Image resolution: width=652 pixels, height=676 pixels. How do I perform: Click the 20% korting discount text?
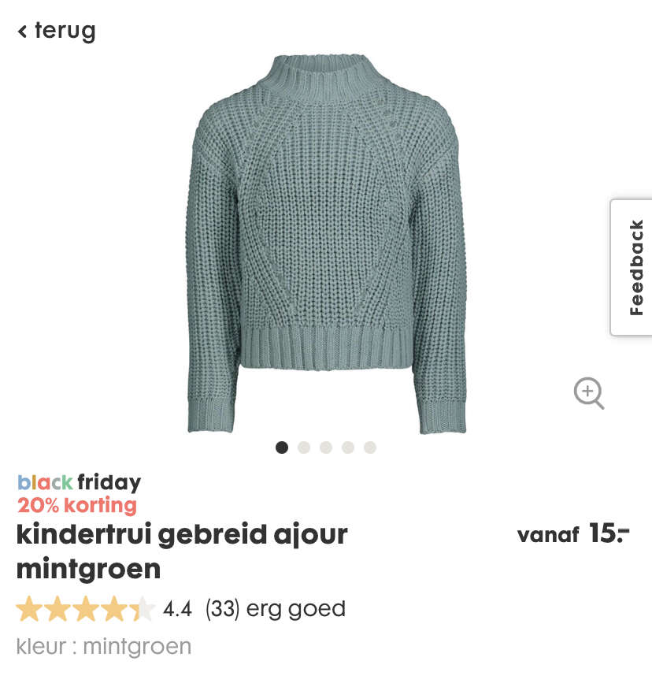click(77, 505)
